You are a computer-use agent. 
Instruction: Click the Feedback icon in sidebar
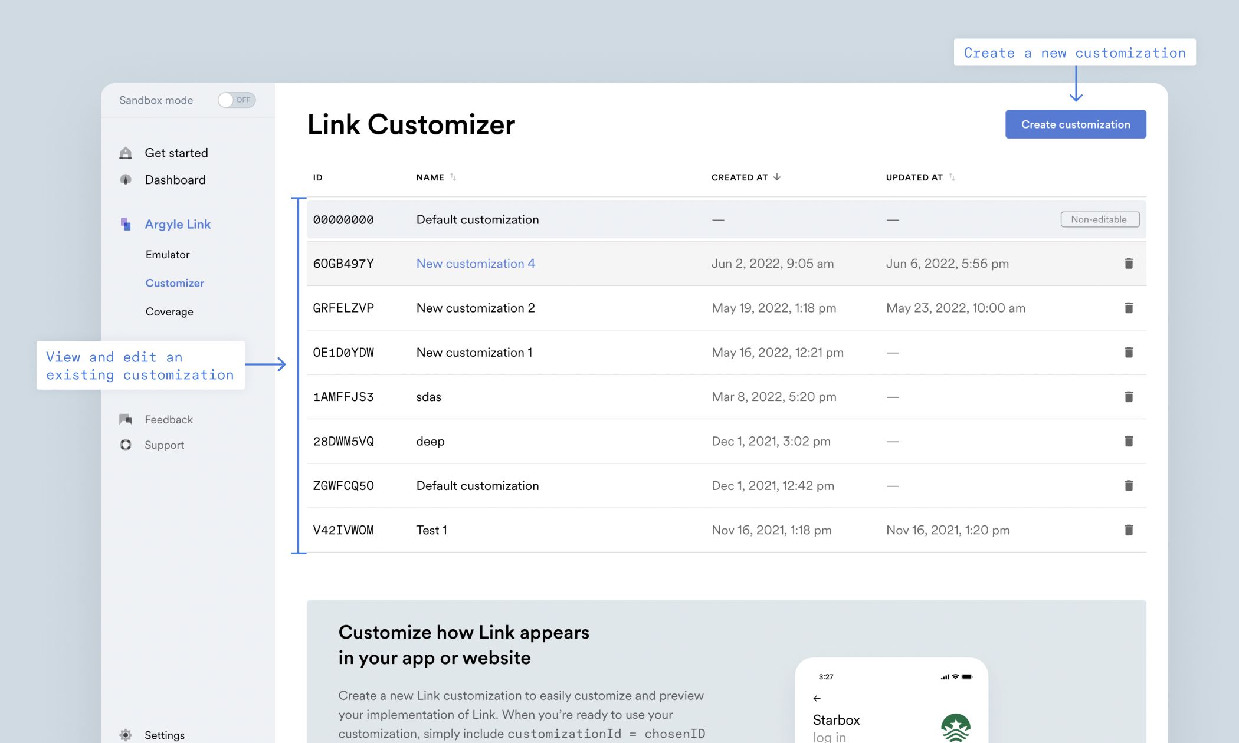[126, 419]
